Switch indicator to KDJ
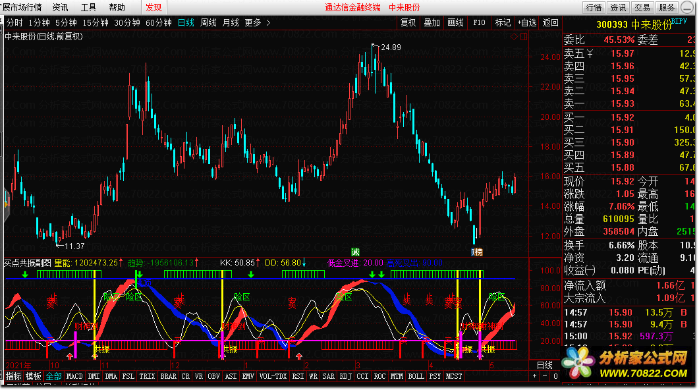The width and height of the screenshot is (699, 390). [345, 377]
